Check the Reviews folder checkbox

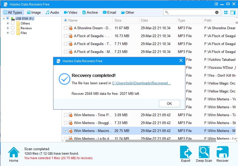(x=13, y=28)
